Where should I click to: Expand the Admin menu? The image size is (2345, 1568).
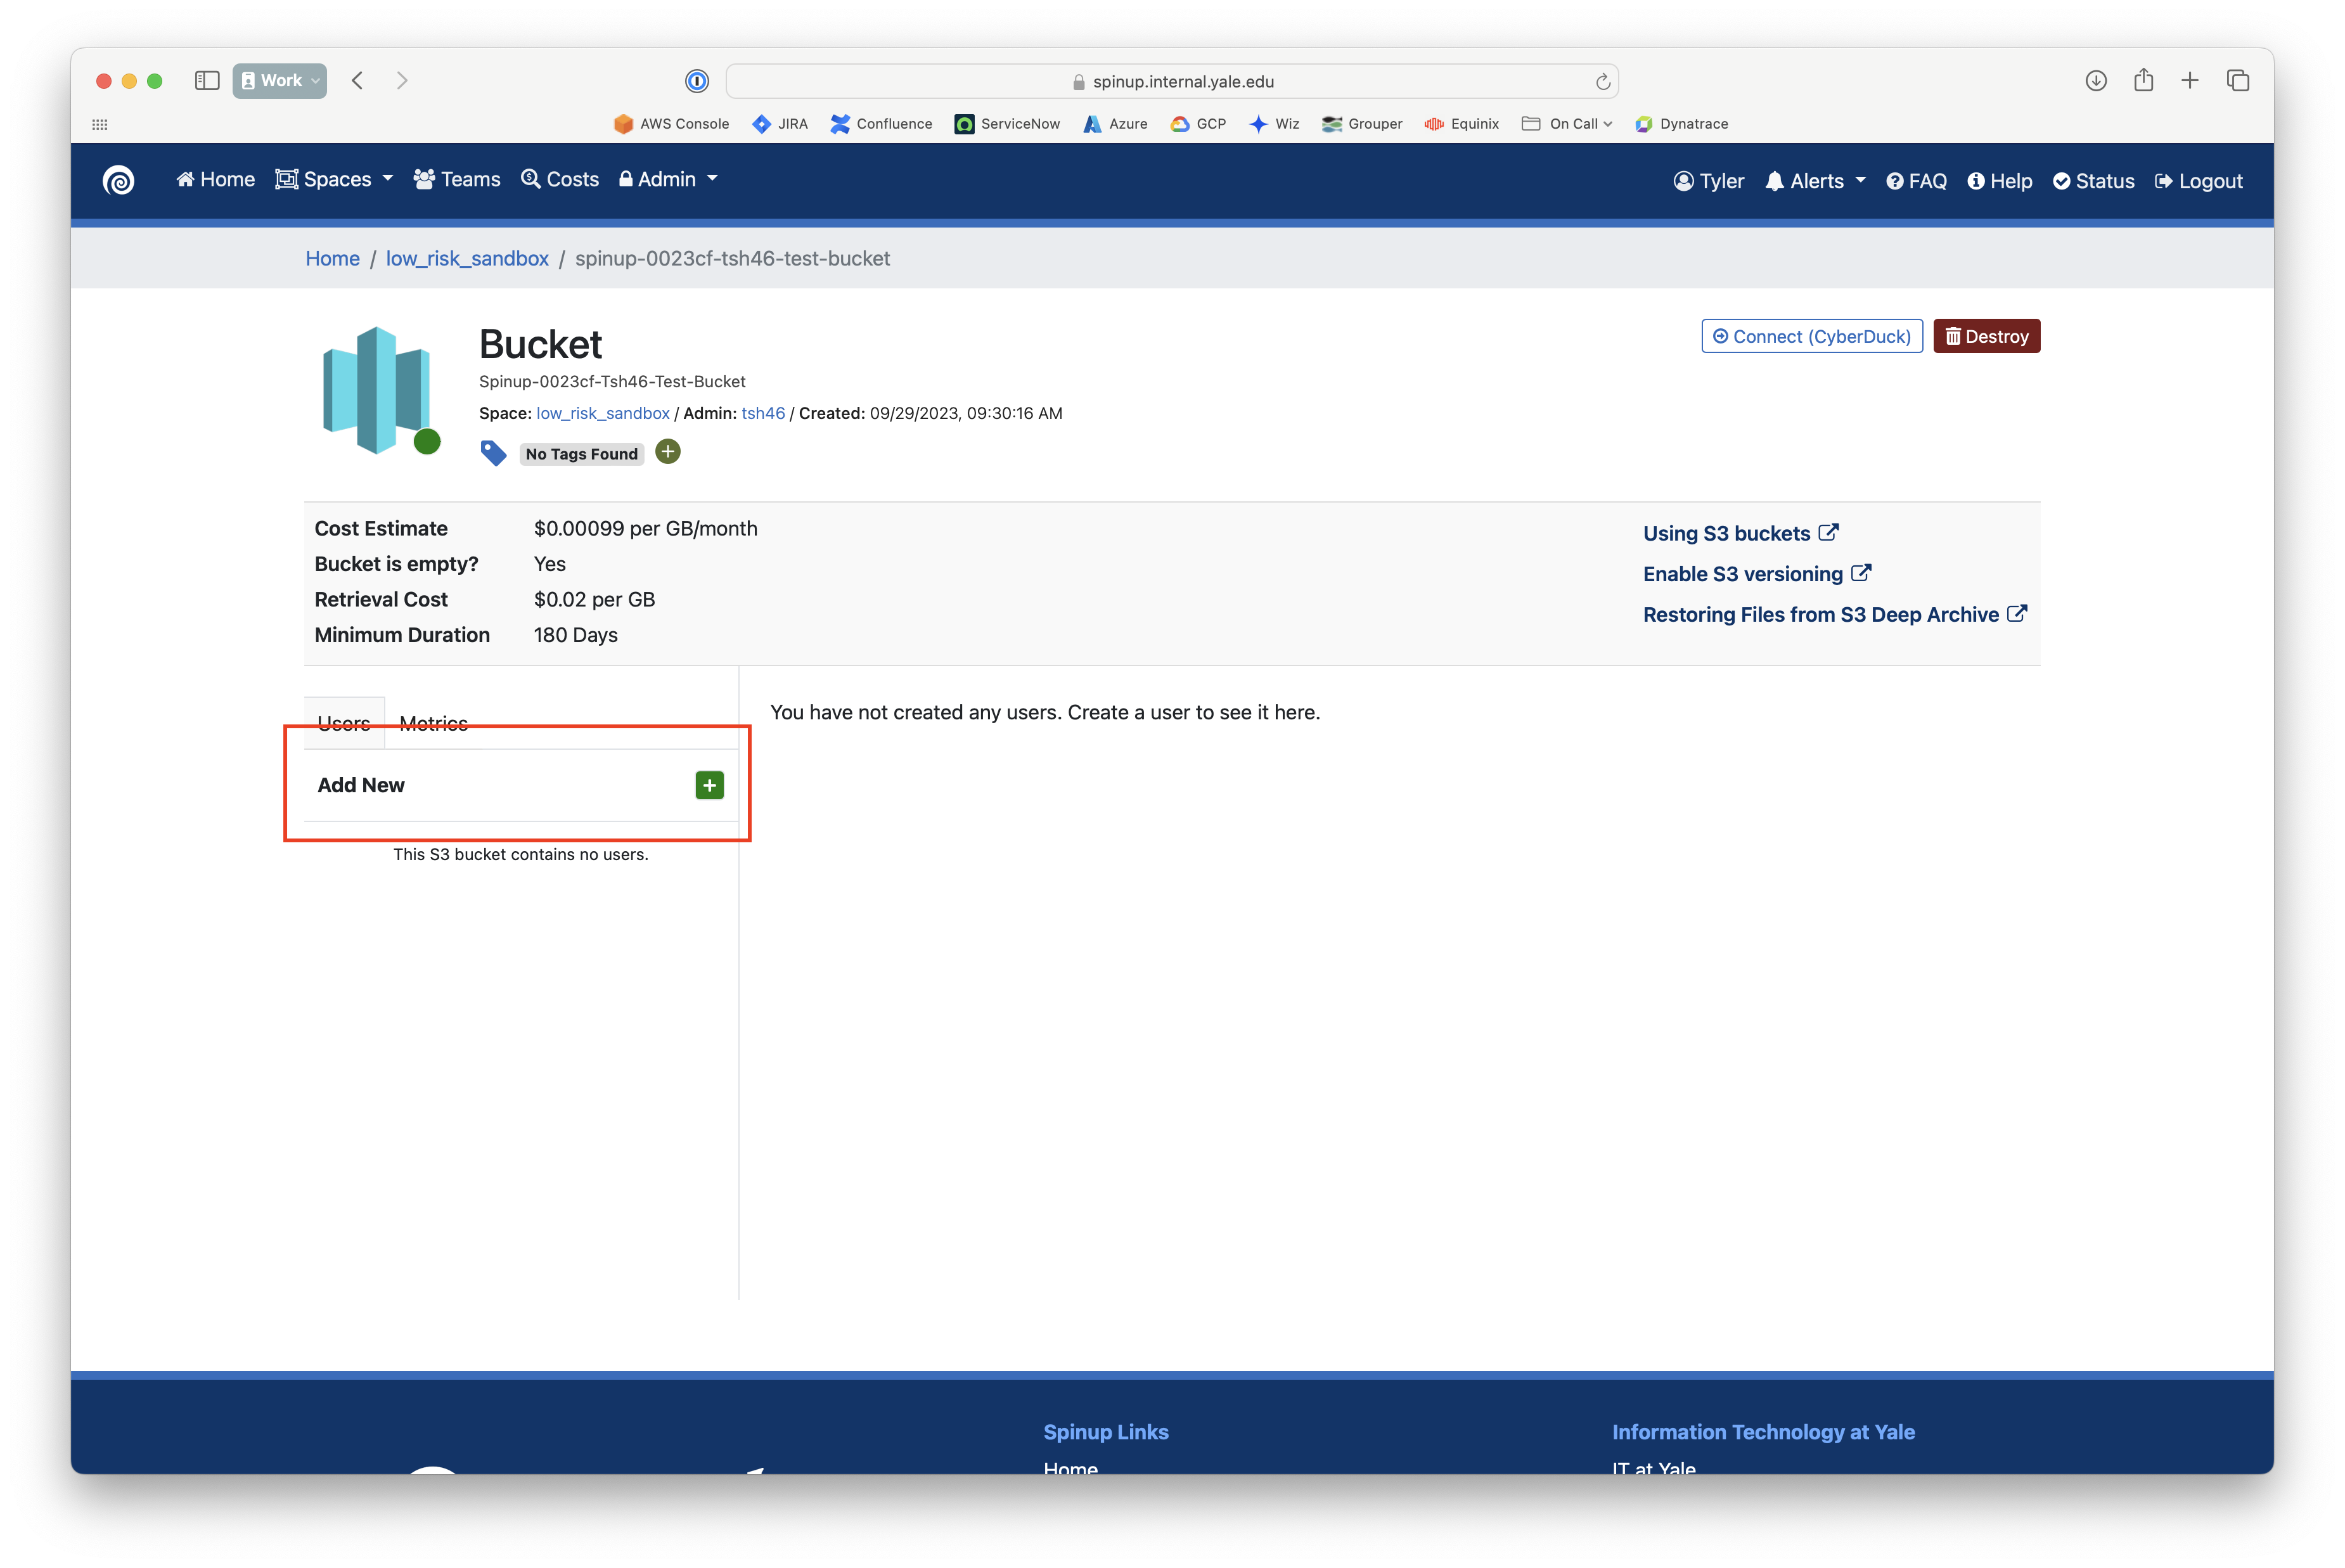click(668, 179)
